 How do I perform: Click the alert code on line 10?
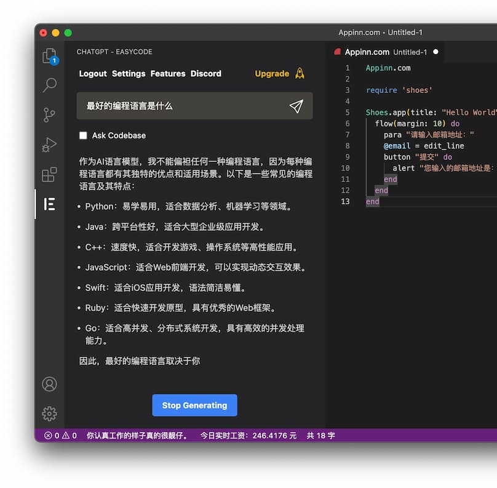point(443,168)
